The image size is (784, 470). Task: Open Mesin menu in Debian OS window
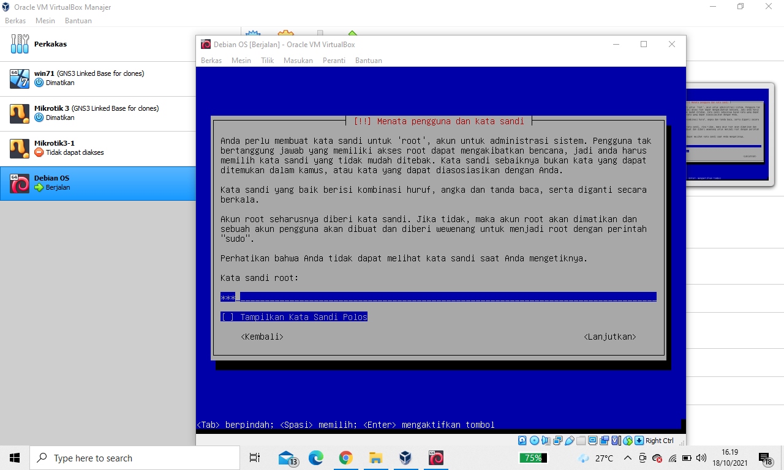click(x=241, y=61)
